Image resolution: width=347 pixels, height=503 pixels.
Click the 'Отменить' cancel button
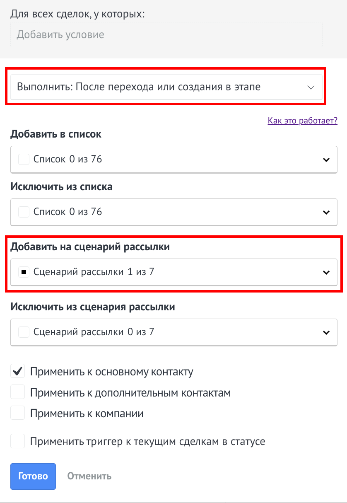(x=89, y=476)
